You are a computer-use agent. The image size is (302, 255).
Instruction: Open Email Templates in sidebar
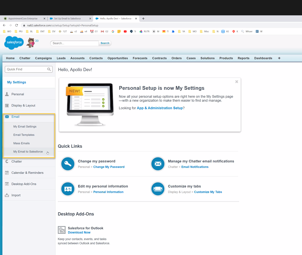[24, 135]
